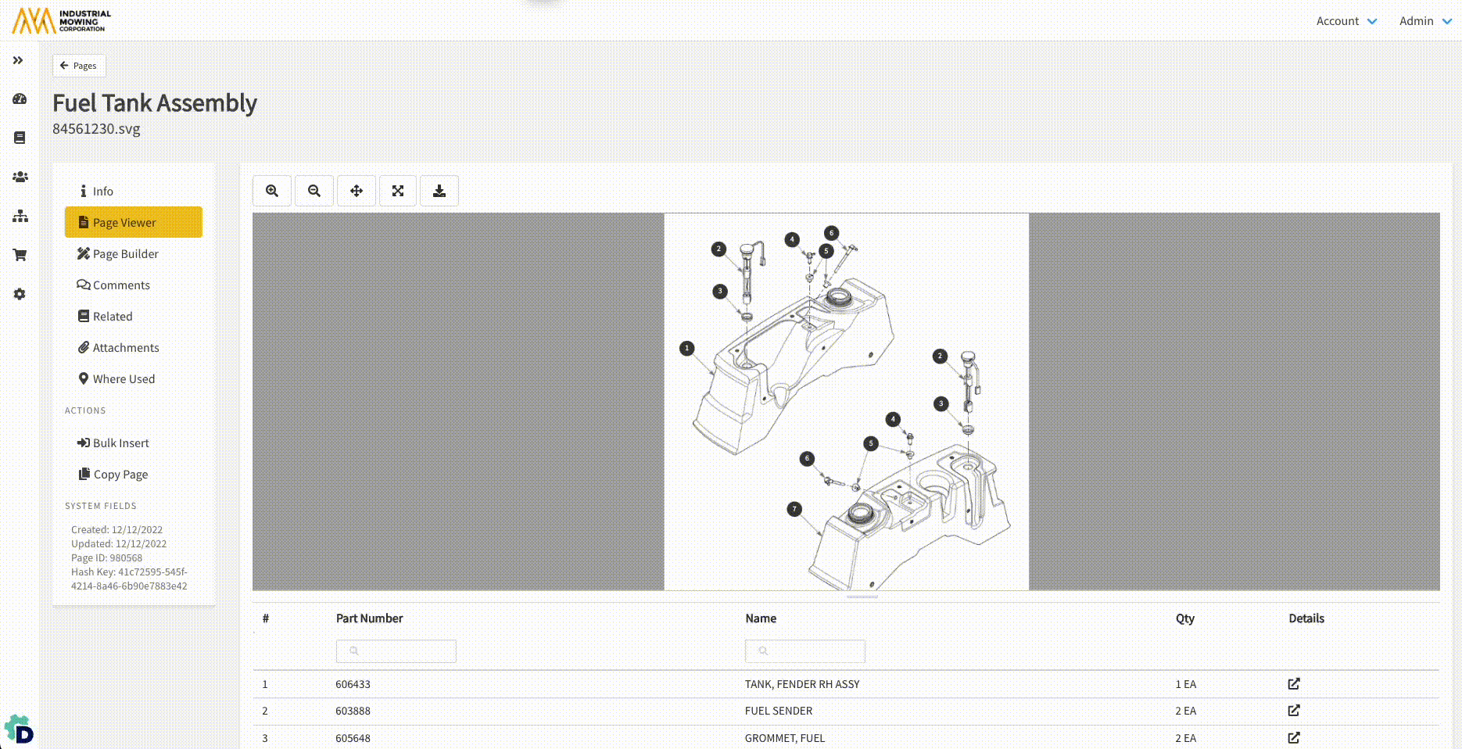Click the fit-to-screen expand icon
Viewport: 1462px width, 749px height.
pyautogui.click(x=398, y=191)
